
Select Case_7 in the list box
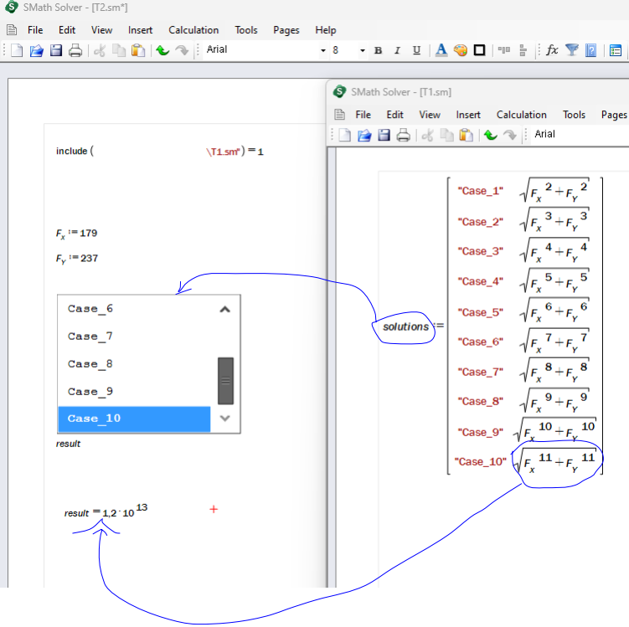90,337
